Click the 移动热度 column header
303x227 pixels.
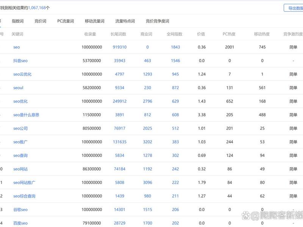[x=262, y=34]
